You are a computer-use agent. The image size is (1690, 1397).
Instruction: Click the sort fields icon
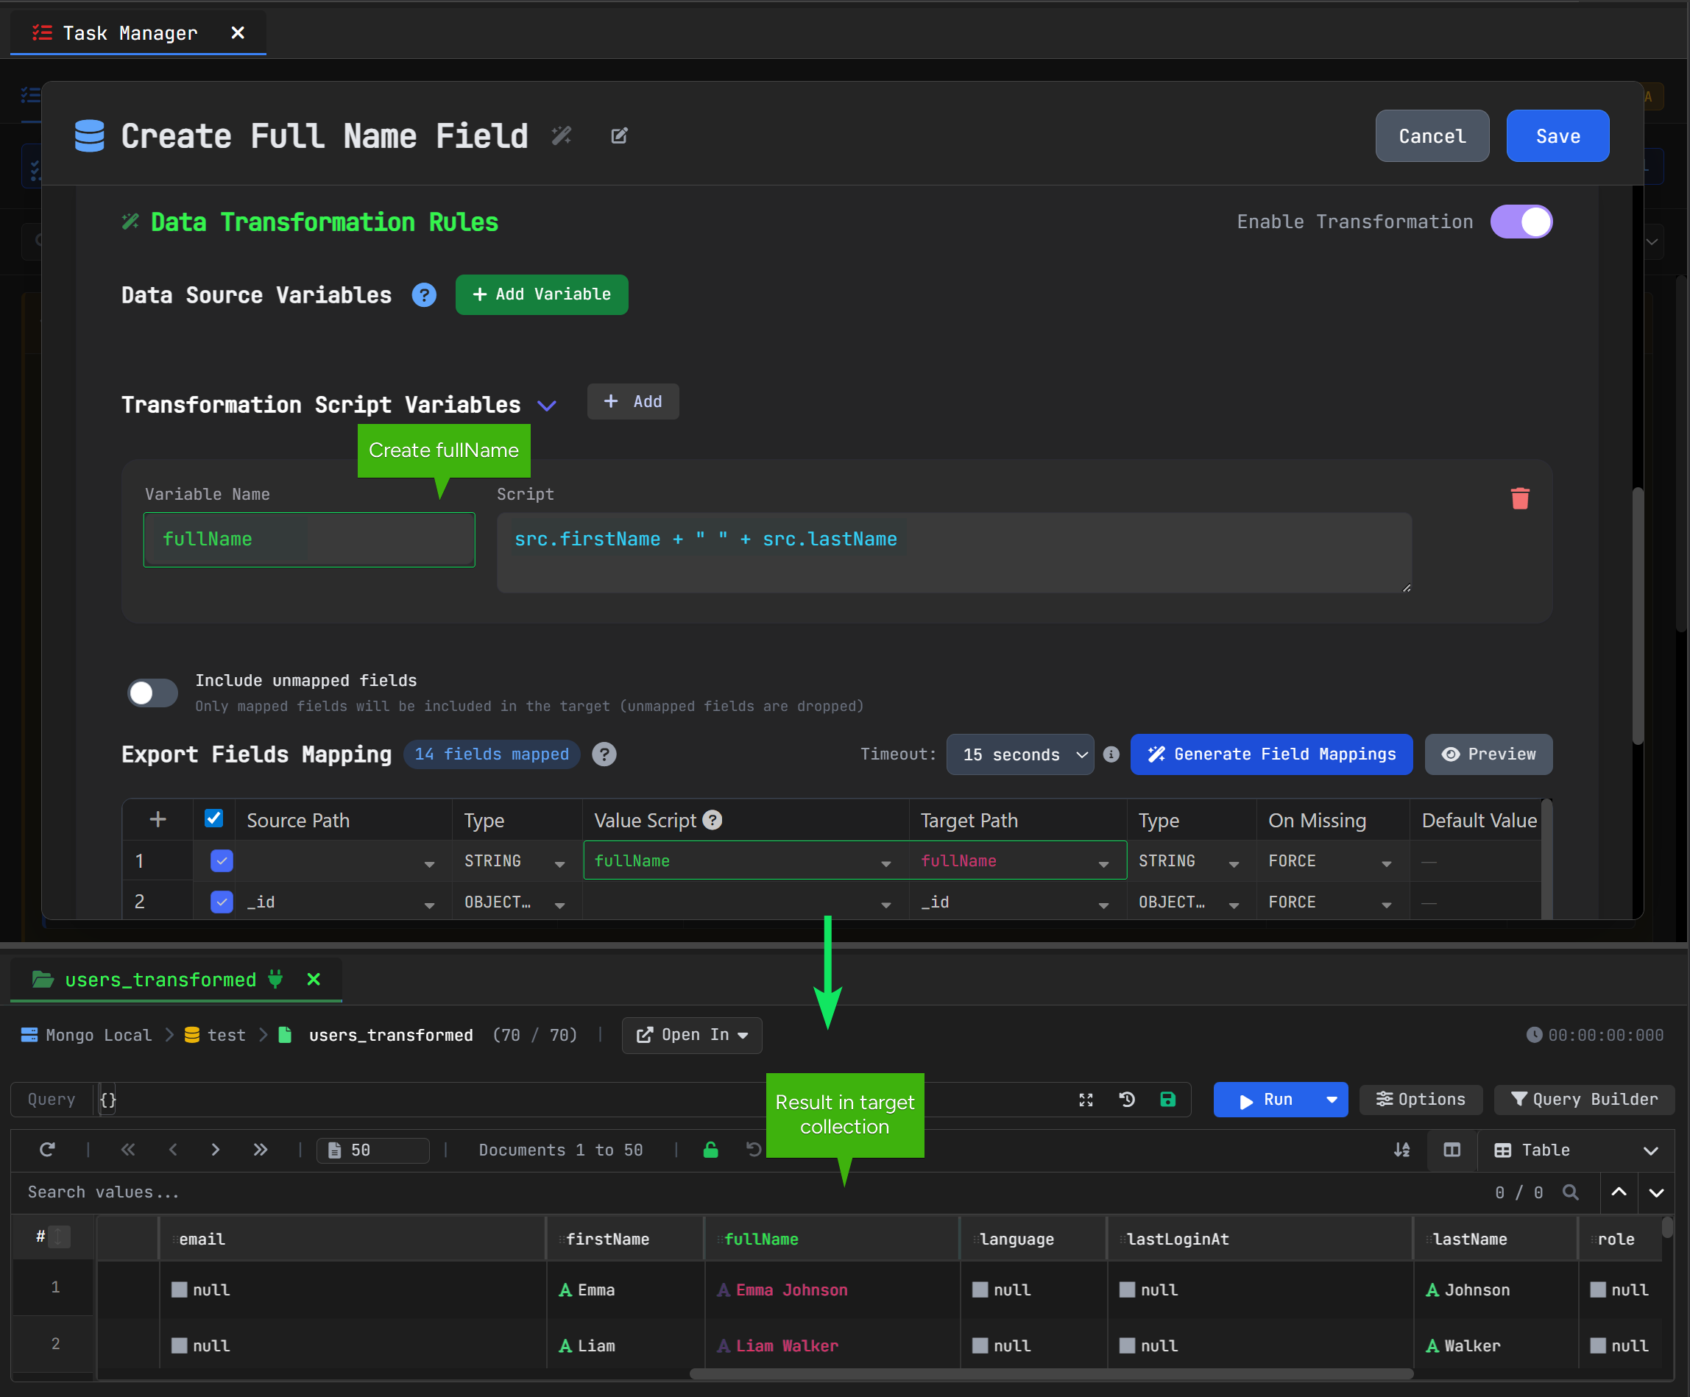[x=1402, y=1150]
